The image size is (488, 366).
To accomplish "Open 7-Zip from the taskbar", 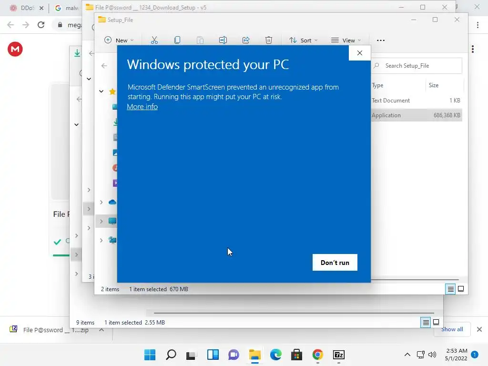I will pyautogui.click(x=338, y=355).
